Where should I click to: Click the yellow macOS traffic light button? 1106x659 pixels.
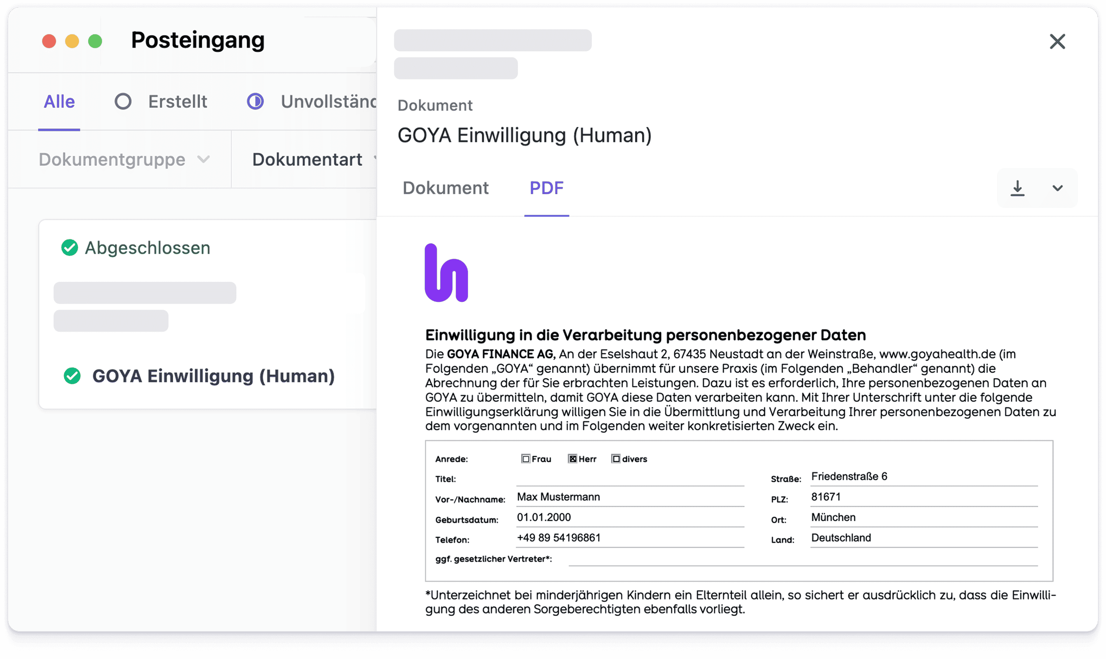[x=71, y=41]
